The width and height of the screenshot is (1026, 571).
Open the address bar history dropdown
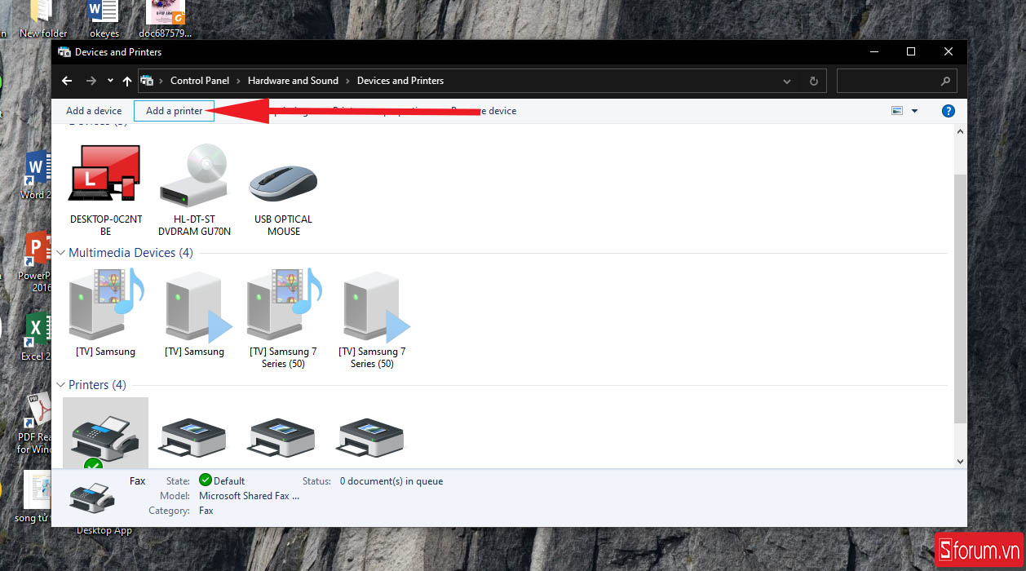point(787,81)
